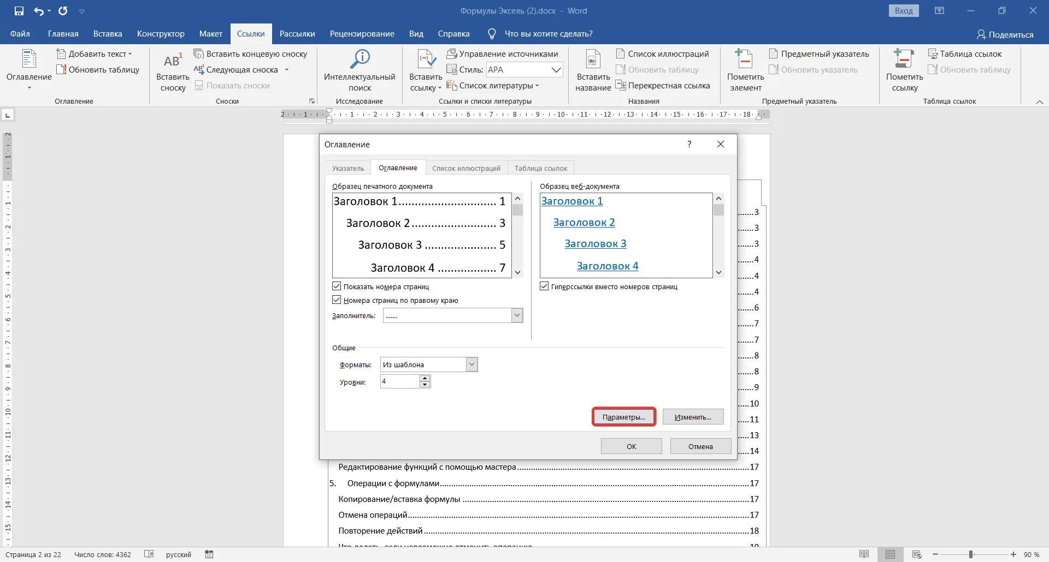Insert a footnote with Вставить сноску
1049x562 pixels.
[173, 72]
